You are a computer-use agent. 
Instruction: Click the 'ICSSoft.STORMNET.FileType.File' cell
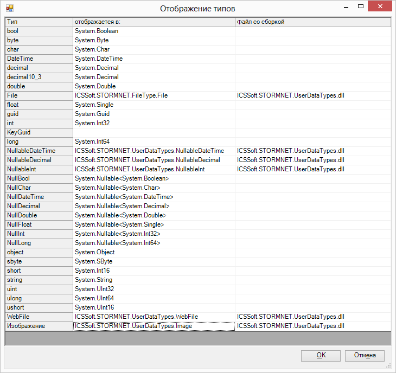click(x=154, y=95)
